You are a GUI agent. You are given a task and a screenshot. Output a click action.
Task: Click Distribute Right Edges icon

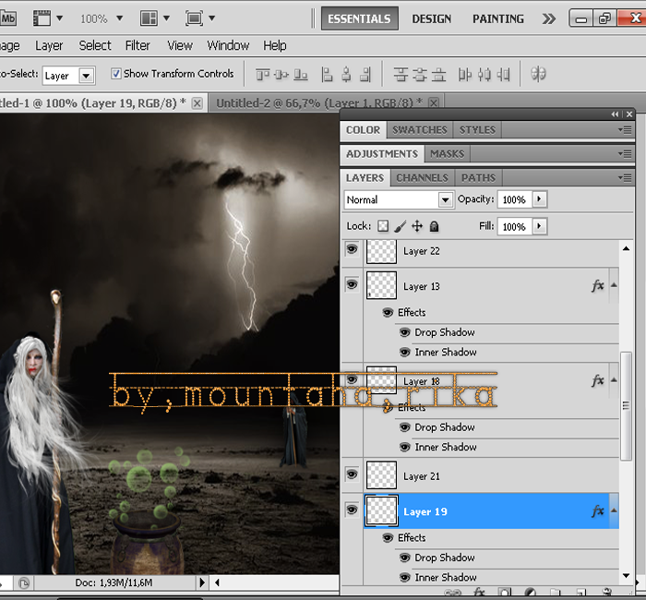coord(504,75)
